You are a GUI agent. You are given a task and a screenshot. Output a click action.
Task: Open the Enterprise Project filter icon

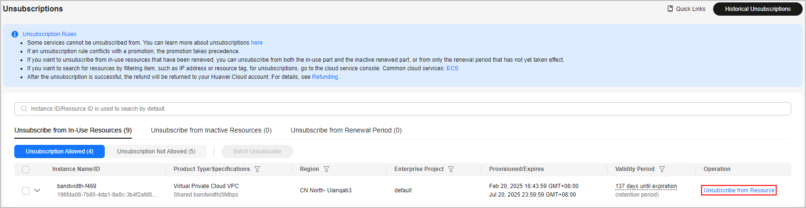451,169
